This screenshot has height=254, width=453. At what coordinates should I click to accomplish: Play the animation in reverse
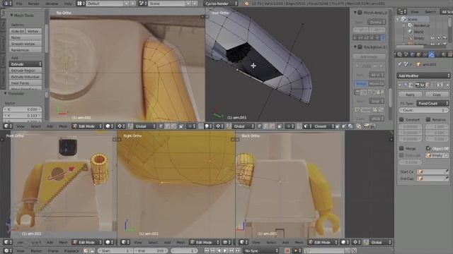pyautogui.click(x=219, y=250)
